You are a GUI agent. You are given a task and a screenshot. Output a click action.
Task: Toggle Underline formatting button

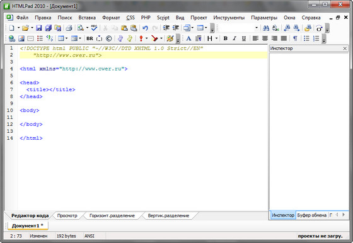click(243, 38)
